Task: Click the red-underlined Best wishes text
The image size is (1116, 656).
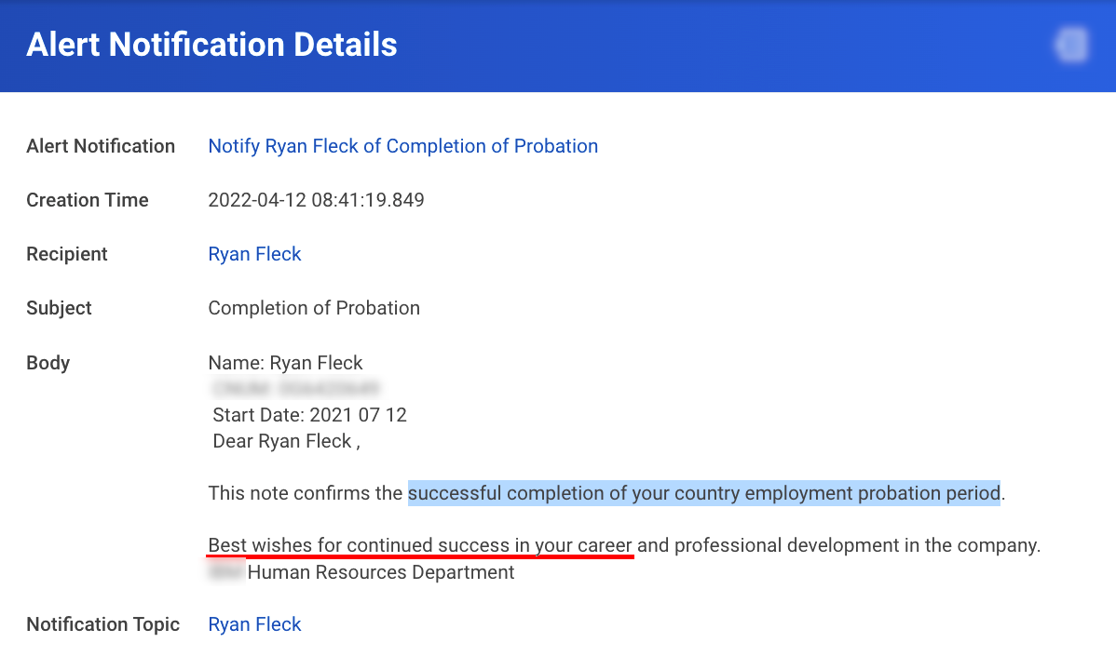Action: [420, 545]
